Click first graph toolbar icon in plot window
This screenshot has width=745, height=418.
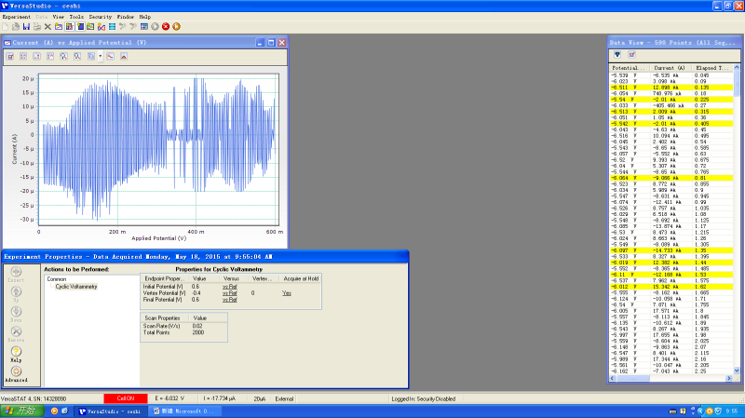click(x=10, y=56)
